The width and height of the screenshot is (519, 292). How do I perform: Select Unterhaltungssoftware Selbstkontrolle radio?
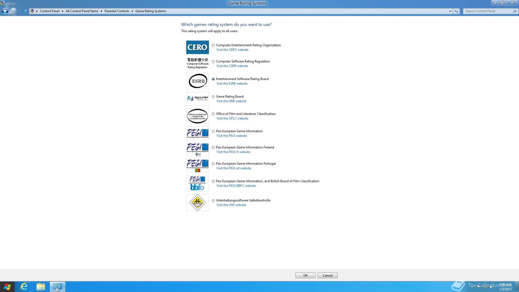(x=213, y=201)
